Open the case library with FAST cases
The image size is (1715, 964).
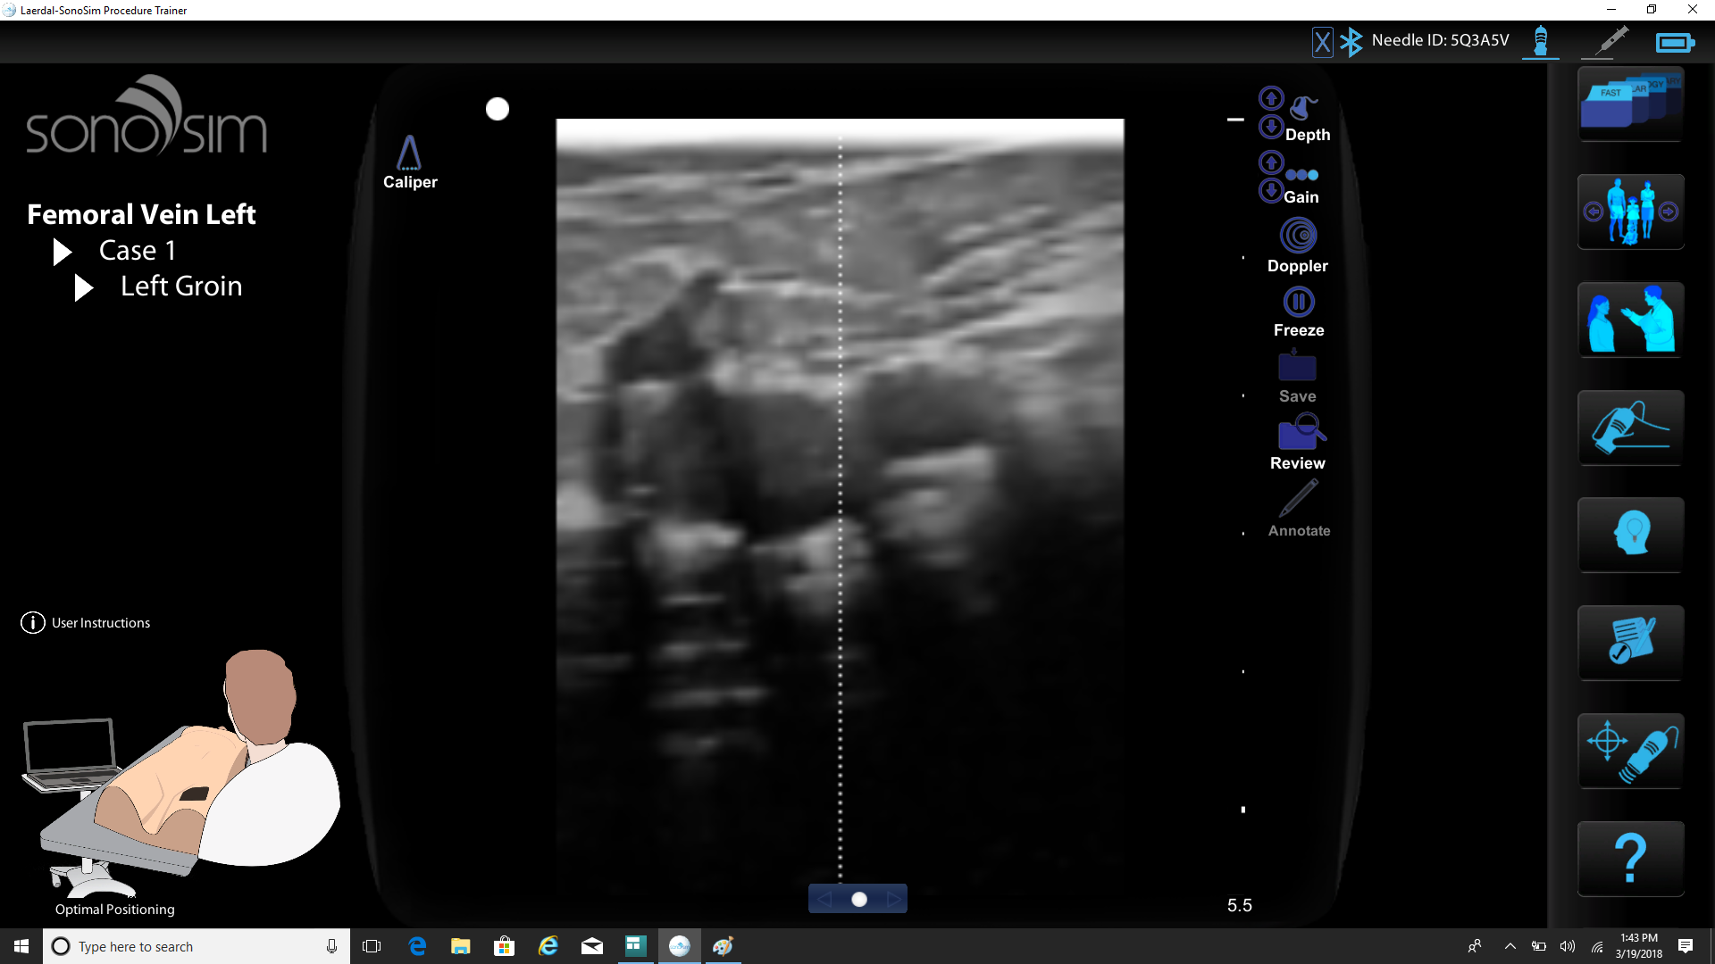click(x=1630, y=105)
